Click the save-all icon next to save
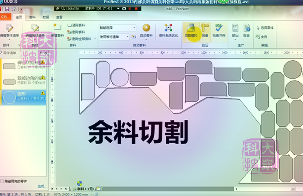This screenshot has width=303, height=196. click(x=14, y=9)
